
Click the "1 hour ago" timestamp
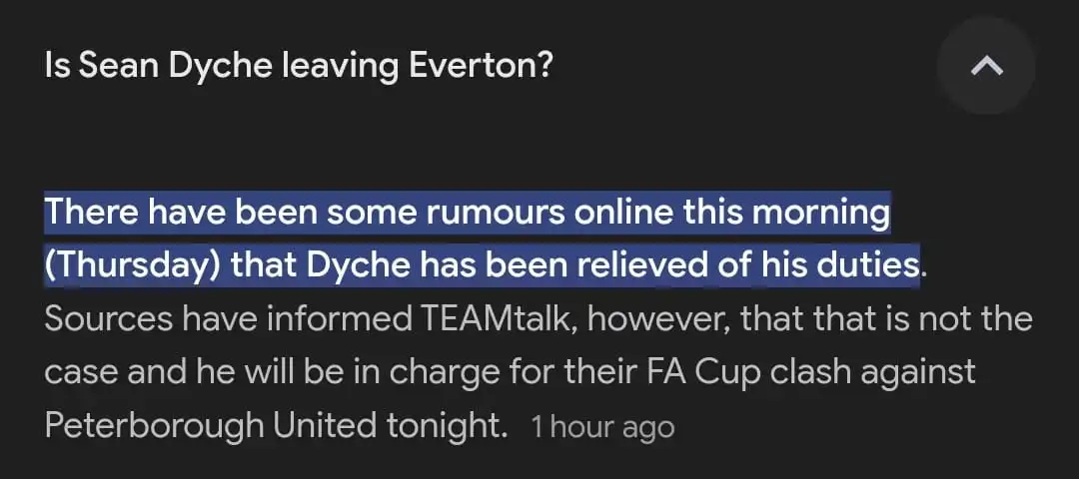pos(602,427)
